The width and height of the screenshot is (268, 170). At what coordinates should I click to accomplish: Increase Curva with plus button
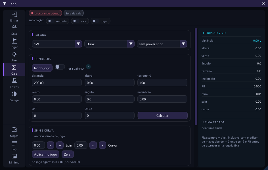[x=102, y=145]
